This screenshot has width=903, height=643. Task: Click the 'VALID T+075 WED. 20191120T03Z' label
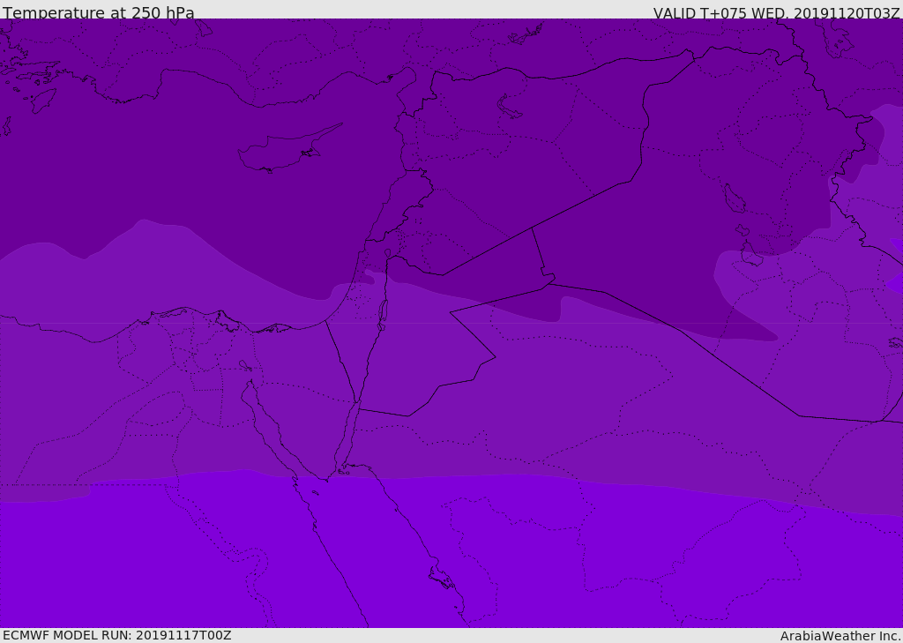(776, 12)
